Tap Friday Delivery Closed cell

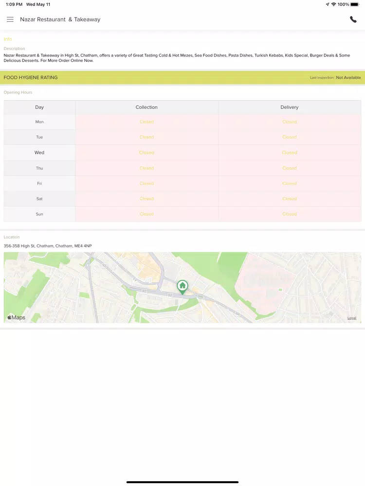coord(290,184)
